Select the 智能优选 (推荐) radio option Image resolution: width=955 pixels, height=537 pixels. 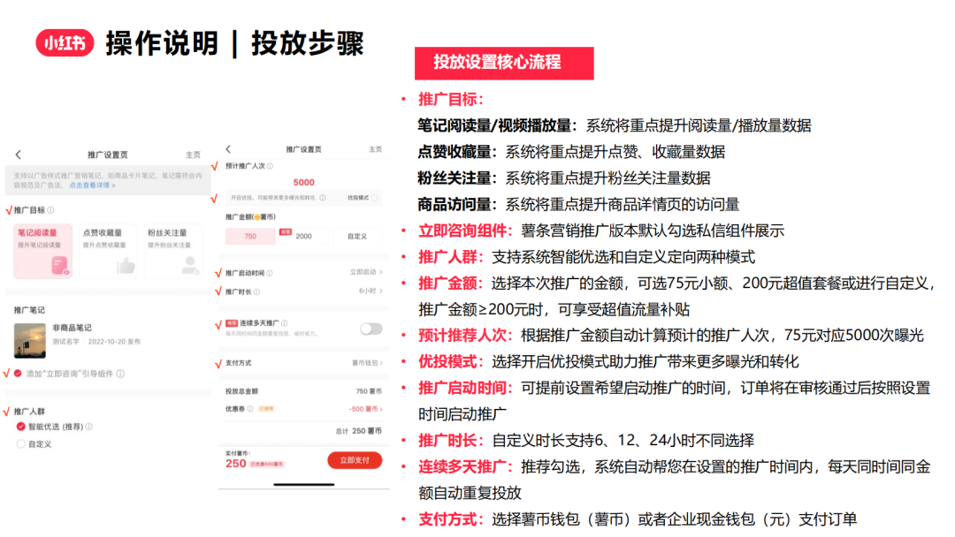[20, 427]
